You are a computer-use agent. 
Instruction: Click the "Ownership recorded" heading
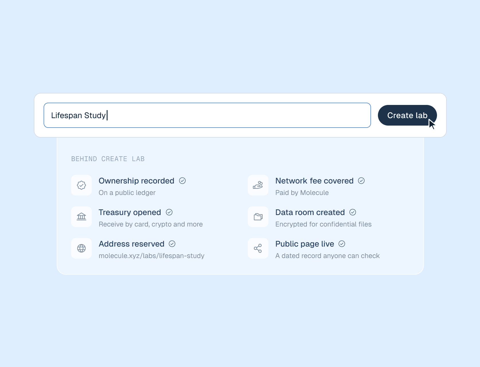pos(136,181)
